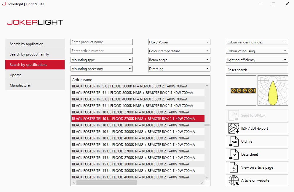Click the Enter product name field
The width and height of the screenshot is (294, 192).
point(101,42)
